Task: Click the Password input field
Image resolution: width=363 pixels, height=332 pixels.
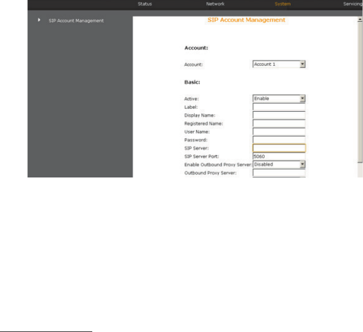Action: (279, 139)
